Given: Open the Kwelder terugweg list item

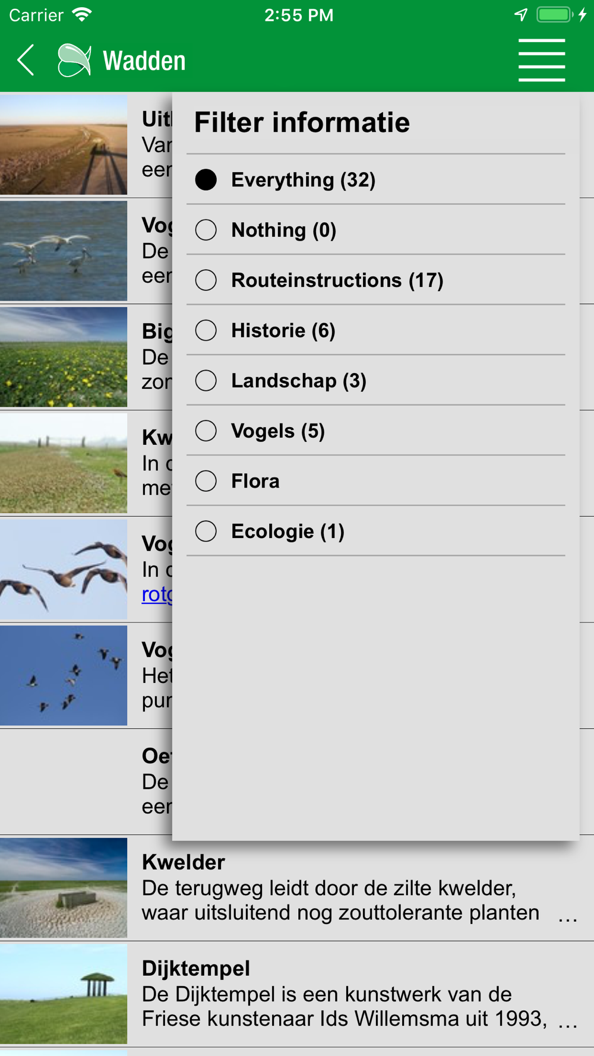Looking at the screenshot, I should click(297, 888).
